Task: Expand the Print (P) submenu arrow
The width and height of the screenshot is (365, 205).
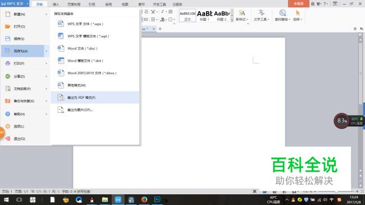Action: [x=46, y=63]
